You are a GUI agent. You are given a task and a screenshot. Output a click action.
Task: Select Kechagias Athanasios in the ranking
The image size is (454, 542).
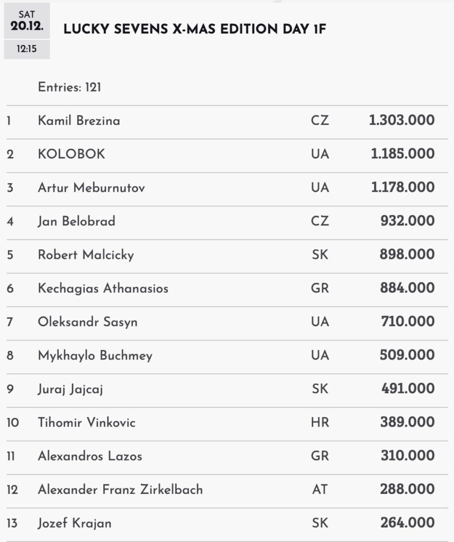coord(103,288)
